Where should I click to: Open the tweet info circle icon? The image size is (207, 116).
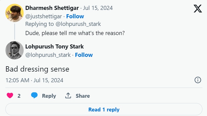pos(198,80)
